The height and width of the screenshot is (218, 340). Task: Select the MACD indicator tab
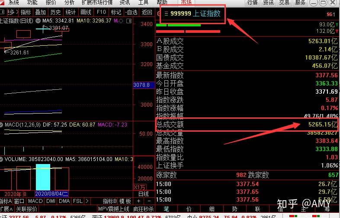(x=35, y=201)
